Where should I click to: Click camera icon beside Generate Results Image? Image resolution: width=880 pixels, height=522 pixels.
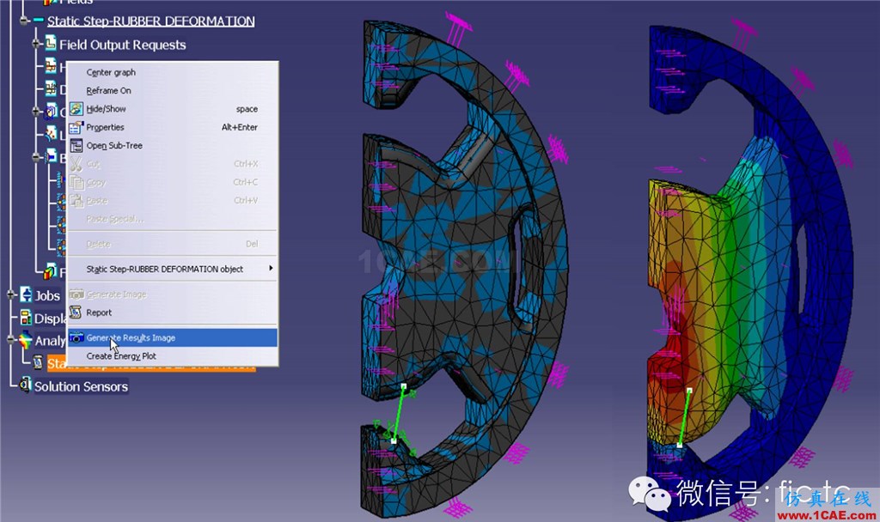point(76,337)
